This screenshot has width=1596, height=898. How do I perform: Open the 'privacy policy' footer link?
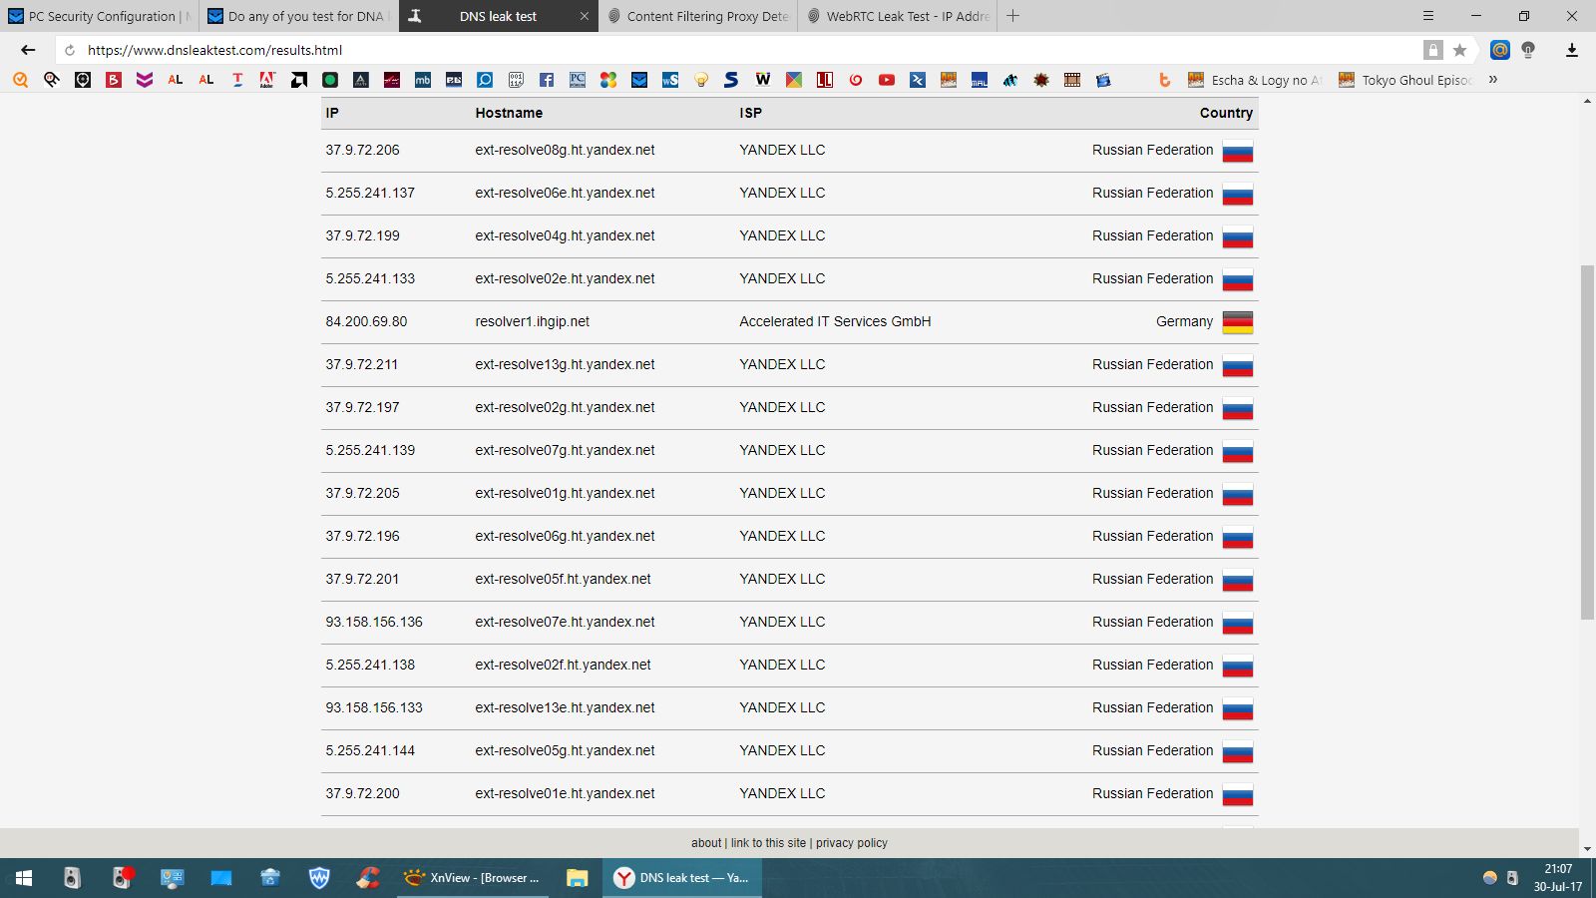[x=852, y=843]
